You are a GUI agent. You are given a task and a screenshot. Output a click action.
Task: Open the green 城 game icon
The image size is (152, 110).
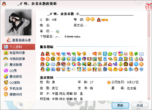95,59
